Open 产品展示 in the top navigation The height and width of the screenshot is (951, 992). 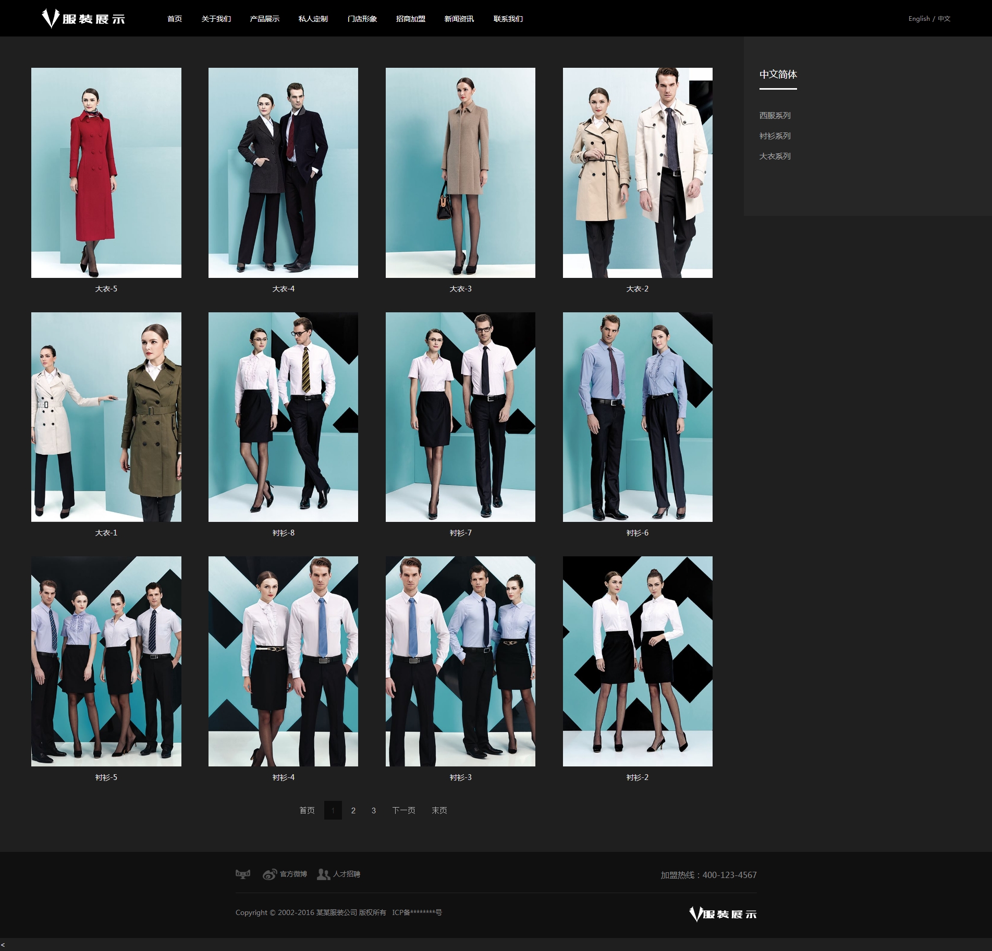(x=264, y=19)
